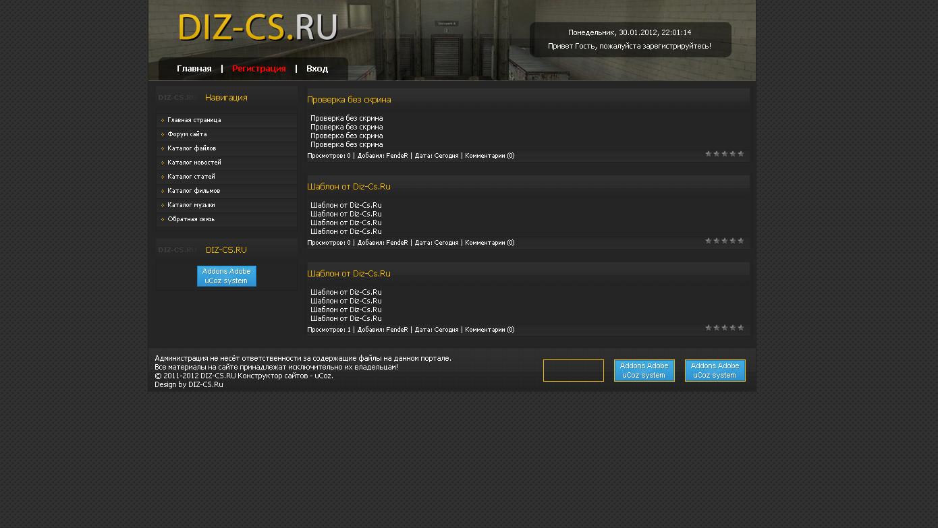
Task: Open the post title Проверка без скрина
Action: pos(349,100)
